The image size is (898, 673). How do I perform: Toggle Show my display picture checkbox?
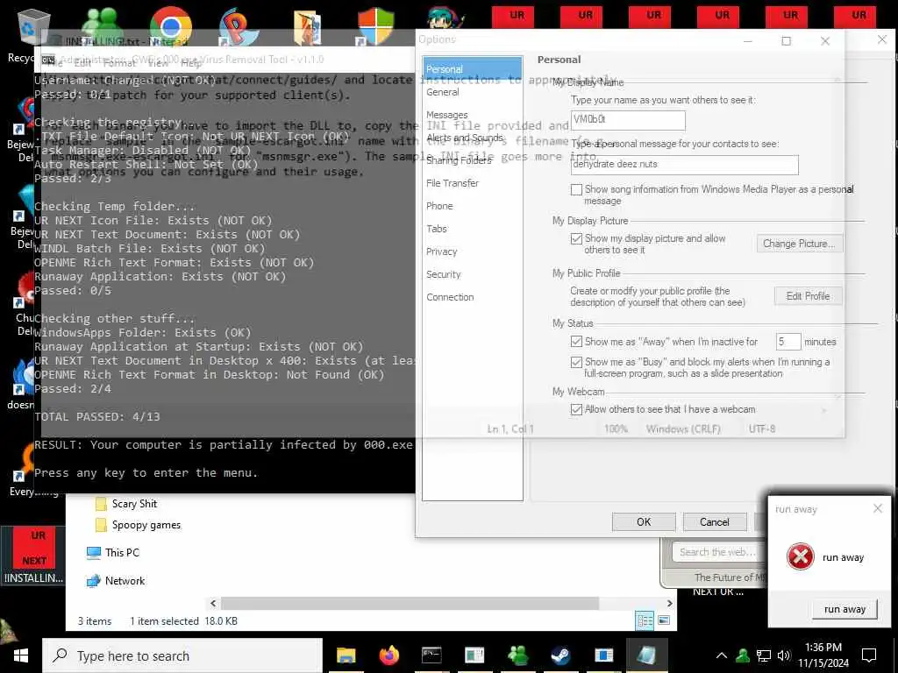pyautogui.click(x=577, y=238)
